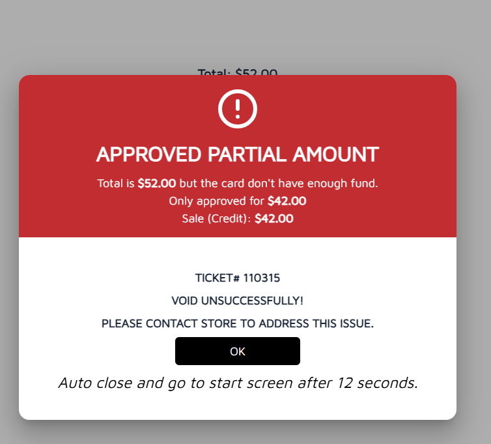491x444 pixels.
Task: Click the PLEASE CONTACT STORE notice
Action: tap(238, 323)
